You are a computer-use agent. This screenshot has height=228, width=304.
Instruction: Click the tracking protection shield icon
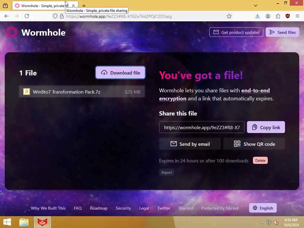coord(55,16)
